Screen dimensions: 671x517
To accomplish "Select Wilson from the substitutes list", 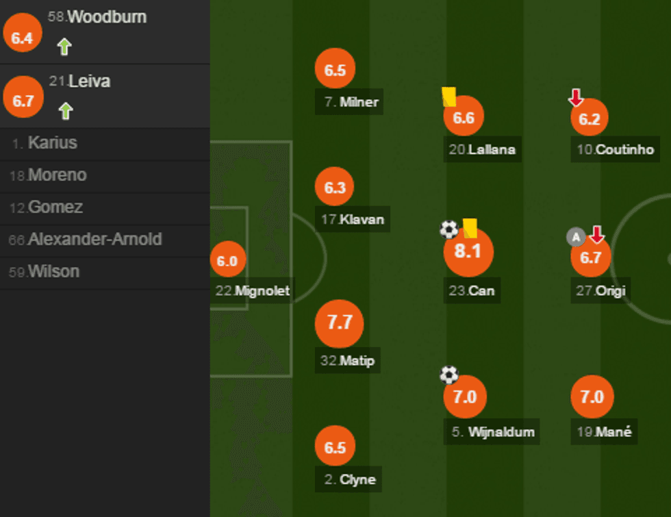I will tap(53, 272).
